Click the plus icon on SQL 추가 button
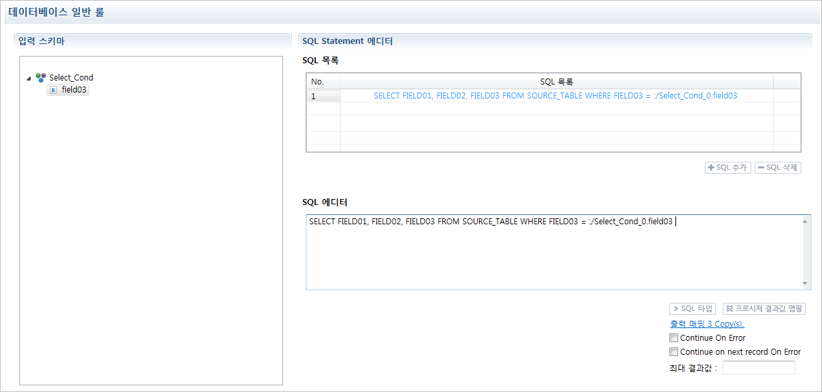This screenshot has height=392, width=822. [712, 167]
